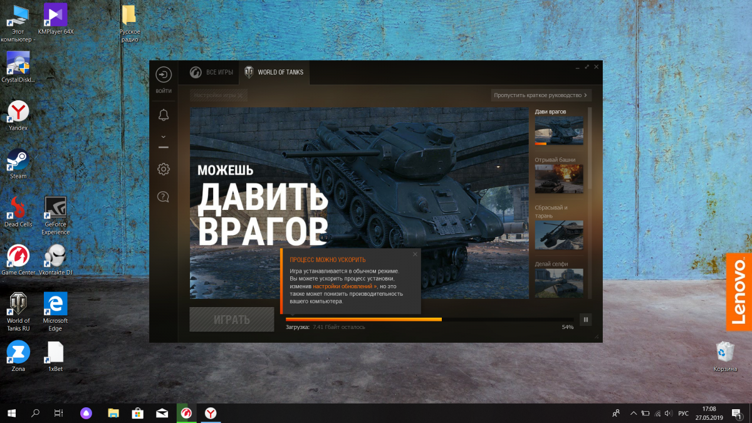752x423 pixels.
Task: Close the Game Center window
Action: (x=596, y=66)
